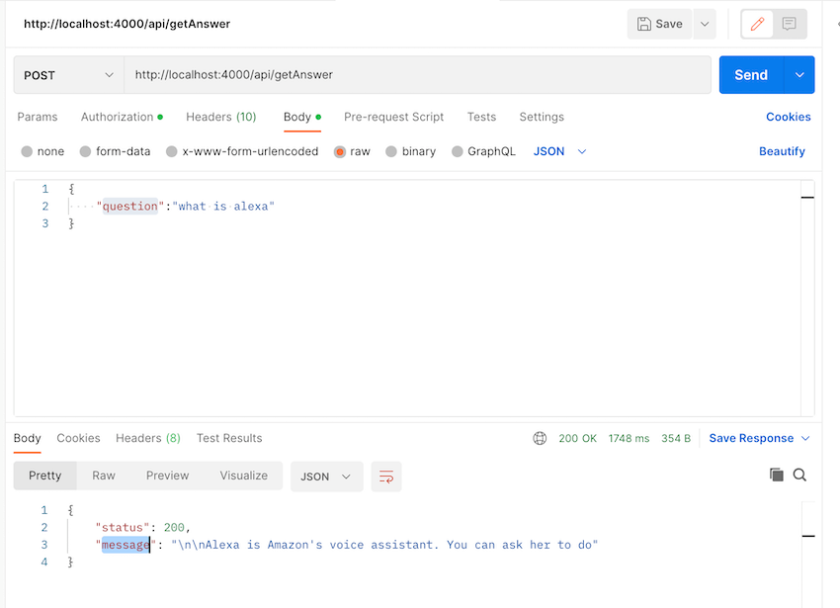
Task: Switch to the Pre-request Script tab
Action: [393, 117]
